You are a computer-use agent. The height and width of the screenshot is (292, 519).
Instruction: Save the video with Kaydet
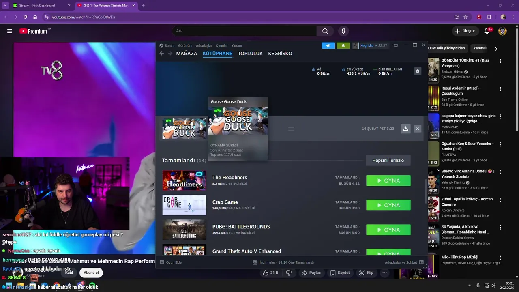click(x=340, y=273)
